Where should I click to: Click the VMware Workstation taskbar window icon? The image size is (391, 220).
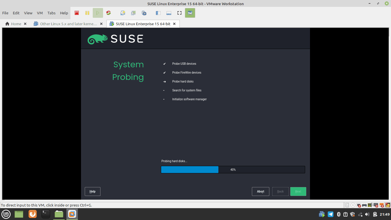pos(72,214)
